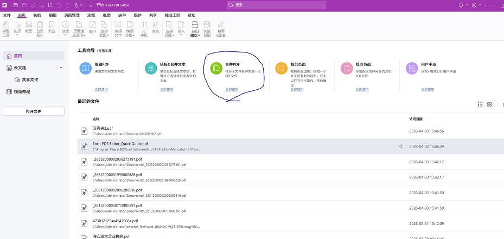The height and width of the screenshot is (239, 504).
Task: Open the user account dropdown
Action: [475, 5]
